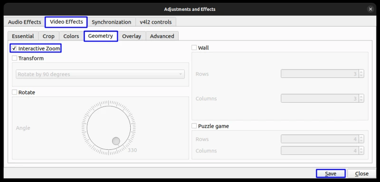
Task: Select the Crop sub-tab
Action: 48,36
